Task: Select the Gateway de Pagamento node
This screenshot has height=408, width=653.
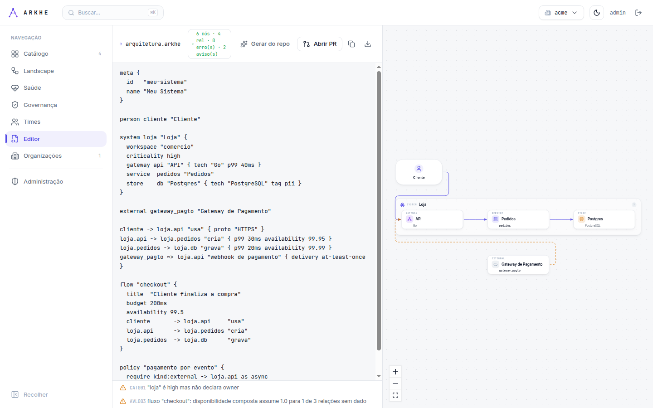Action: [518, 265]
